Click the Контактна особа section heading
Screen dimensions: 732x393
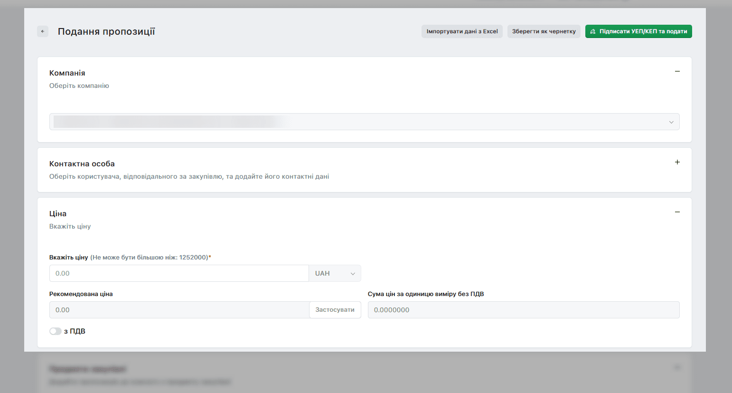click(x=82, y=163)
